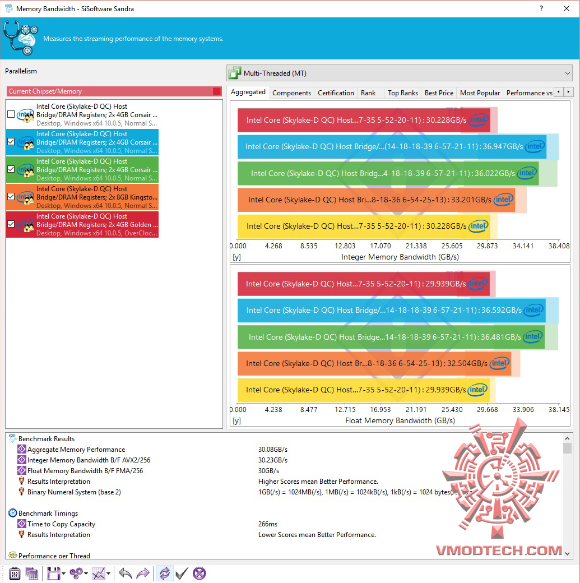Click the floppy disk save icon
This screenshot has height=583, width=580.
pyautogui.click(x=54, y=573)
